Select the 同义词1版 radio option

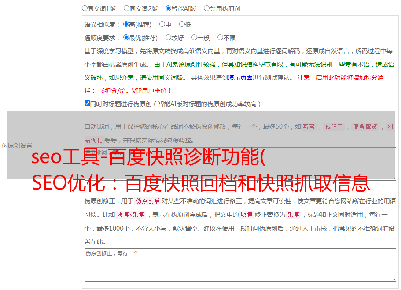point(85,8)
